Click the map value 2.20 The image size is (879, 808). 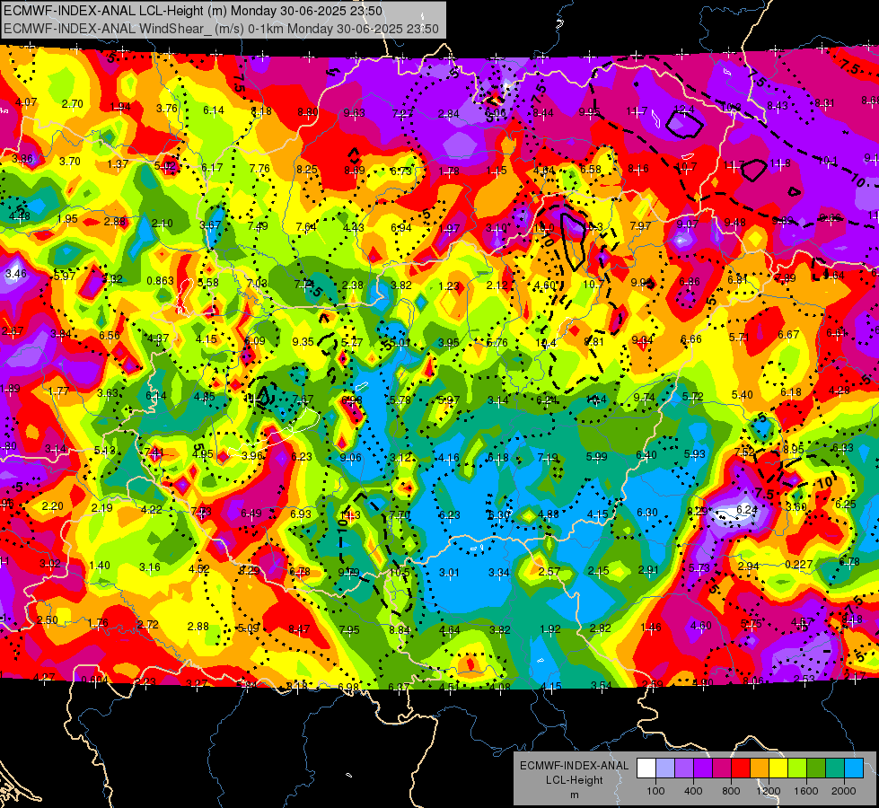[x=53, y=505]
